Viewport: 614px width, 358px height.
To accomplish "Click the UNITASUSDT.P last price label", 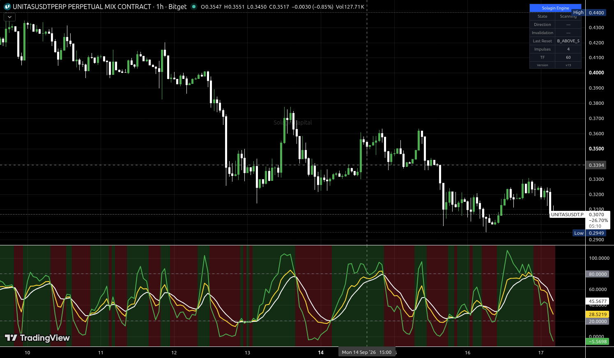I will pos(567,215).
